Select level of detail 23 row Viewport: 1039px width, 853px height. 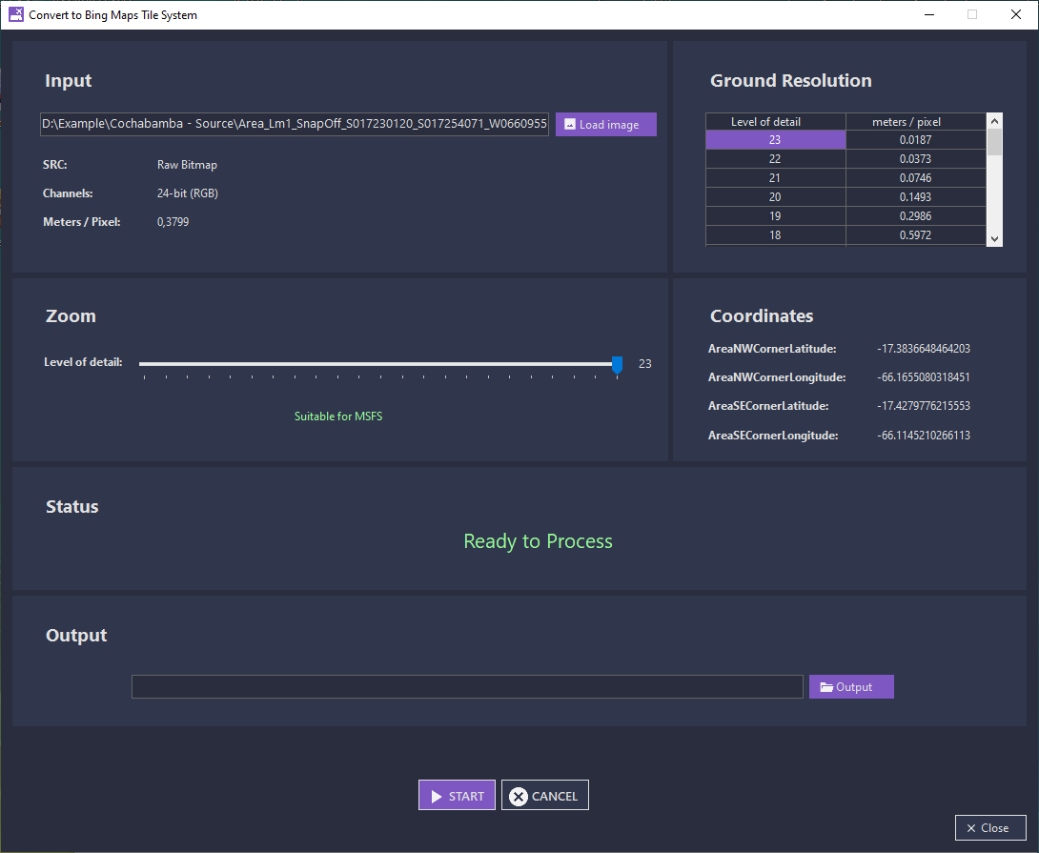tap(775, 140)
